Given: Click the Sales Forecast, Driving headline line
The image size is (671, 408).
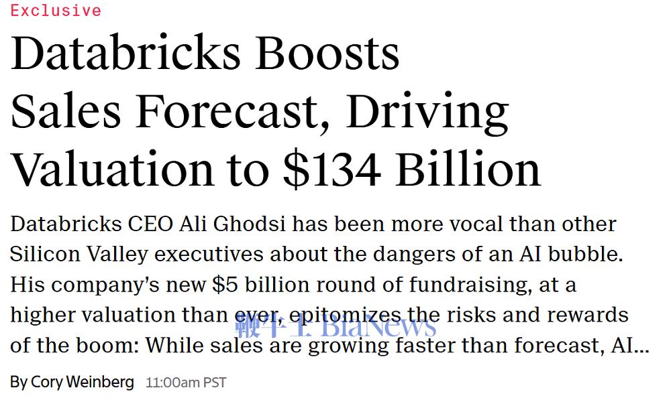Looking at the screenshot, I should (x=259, y=111).
